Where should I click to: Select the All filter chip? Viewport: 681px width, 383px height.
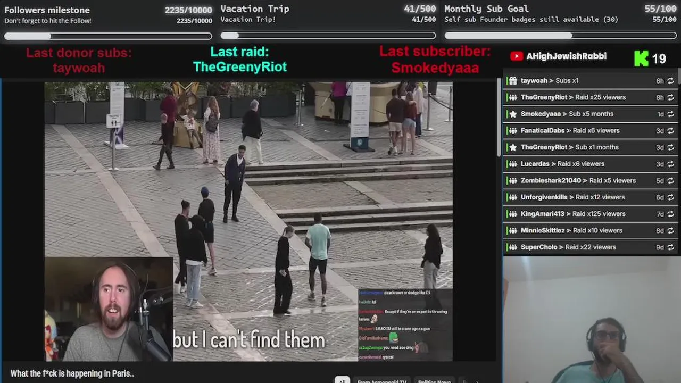[342, 380]
